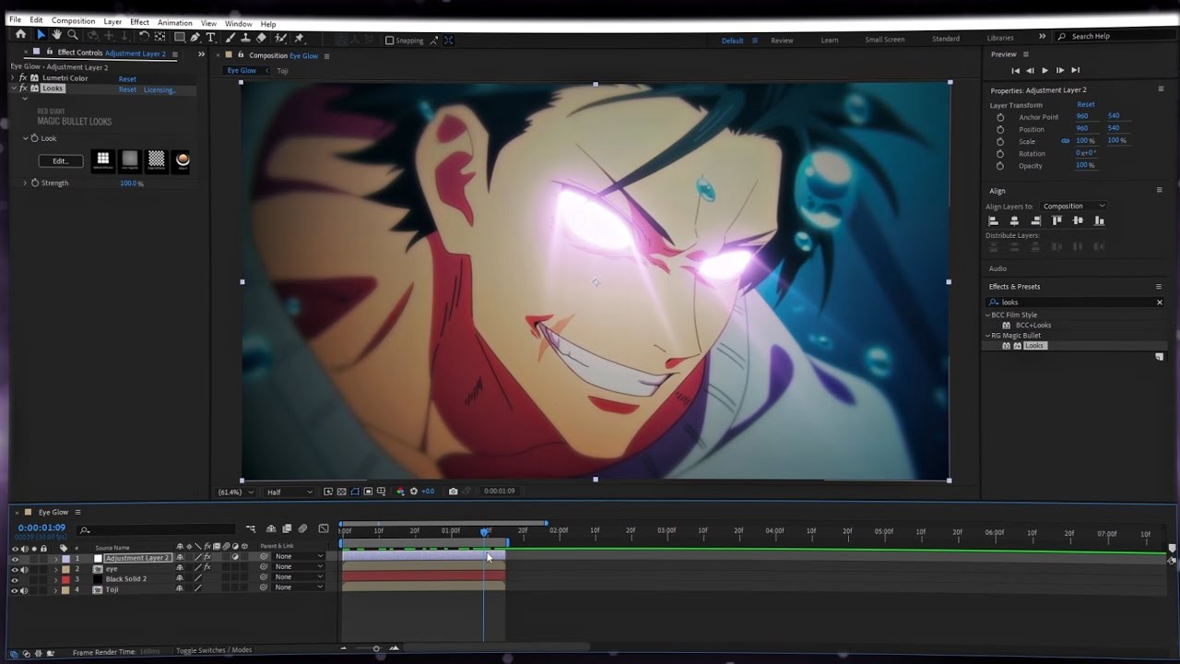Viewport: 1180px width, 664px height.
Task: Hide Black Solid 2 layer visibility
Action: point(14,579)
